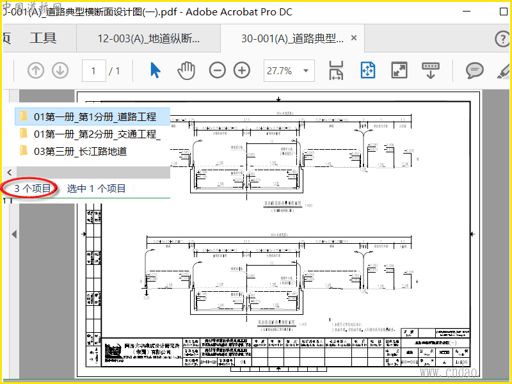Activate the Hand pan tool
This screenshot has height=384, width=512.
[x=186, y=70]
